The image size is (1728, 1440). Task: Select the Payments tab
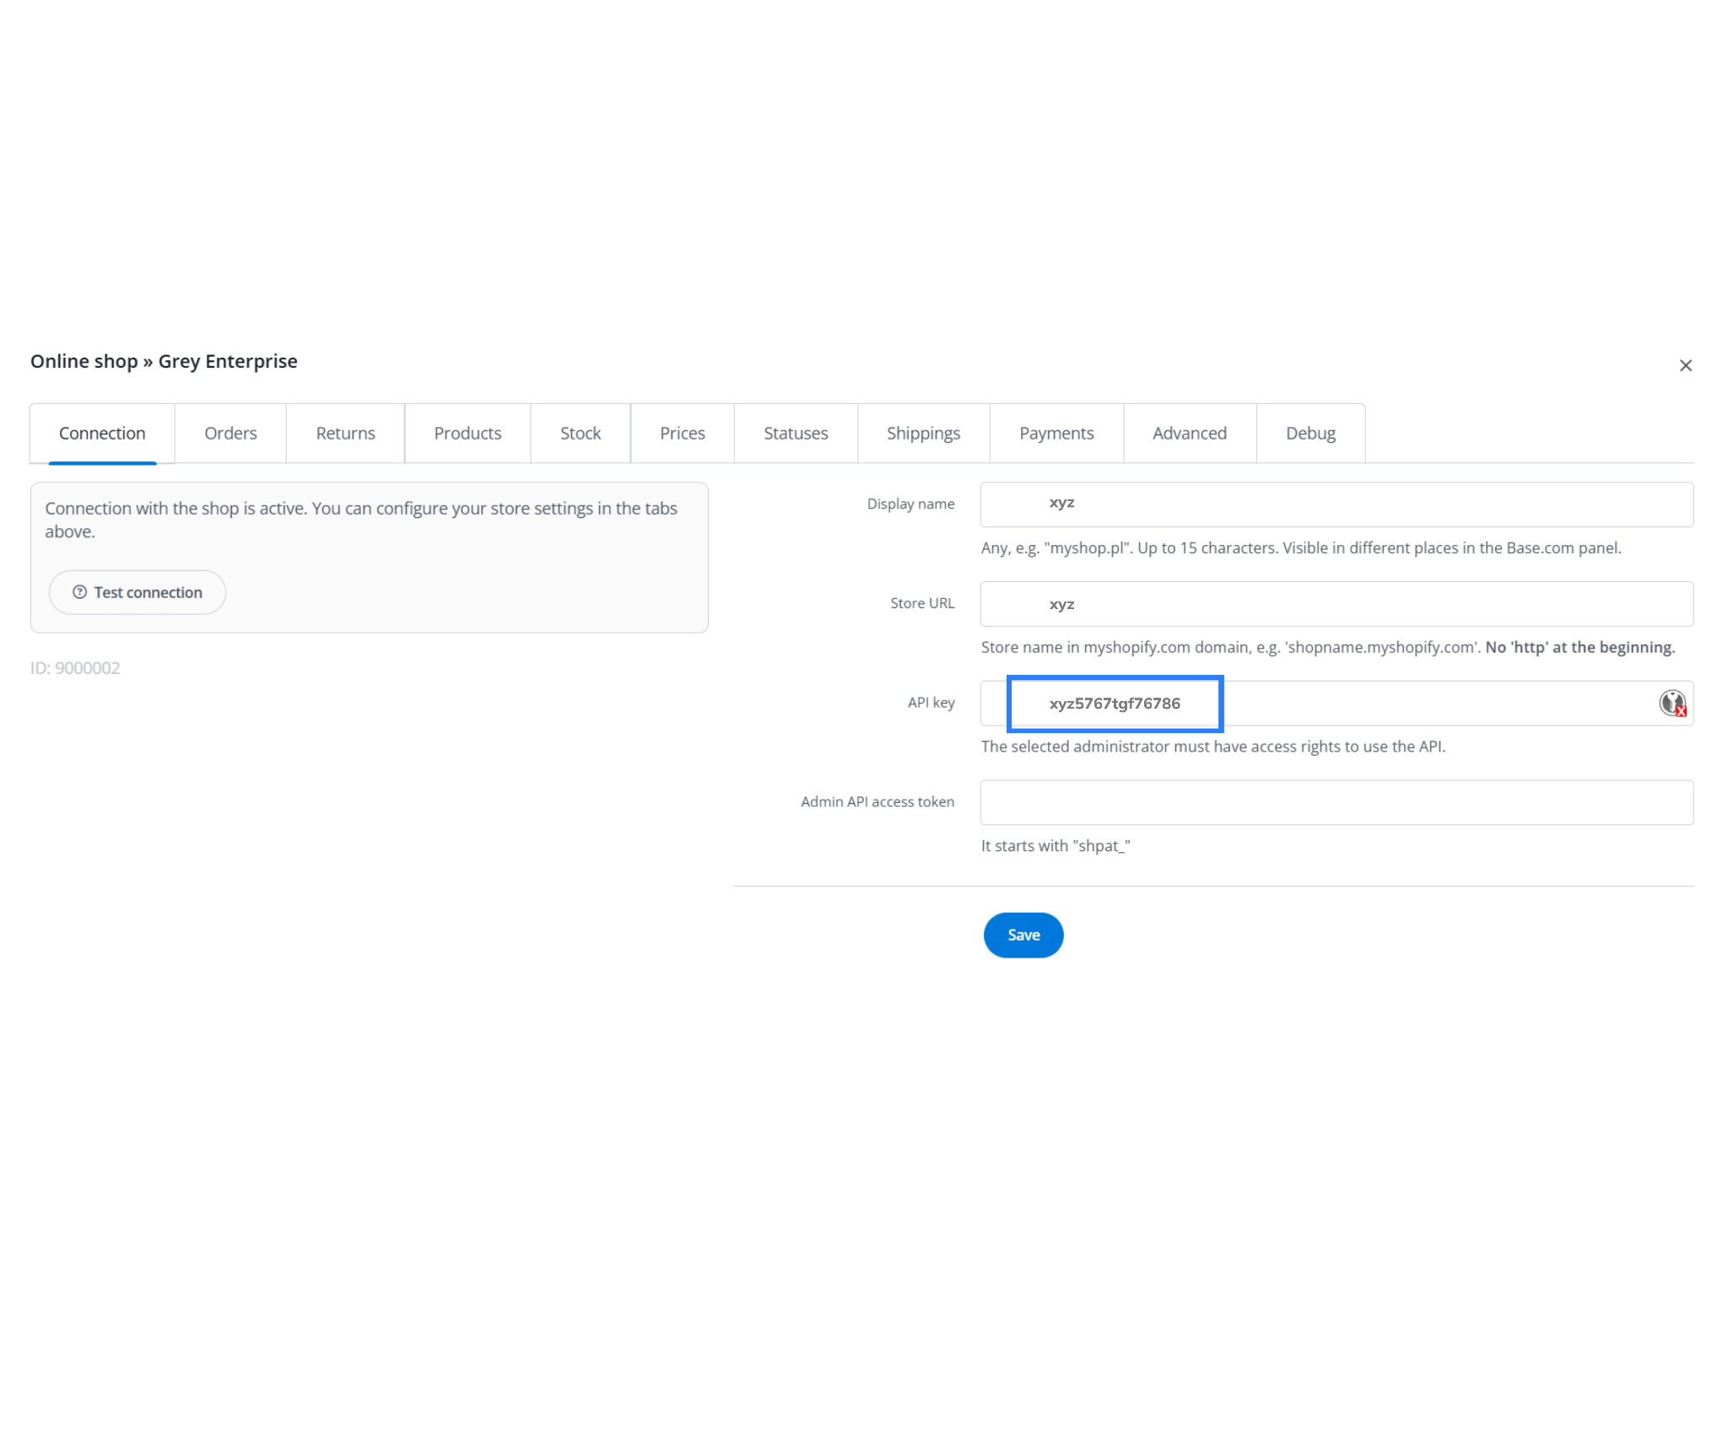click(x=1056, y=434)
